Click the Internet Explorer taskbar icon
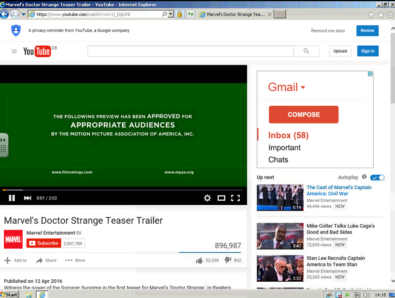Image resolution: width=395 pixels, height=298 pixels. pos(42,294)
